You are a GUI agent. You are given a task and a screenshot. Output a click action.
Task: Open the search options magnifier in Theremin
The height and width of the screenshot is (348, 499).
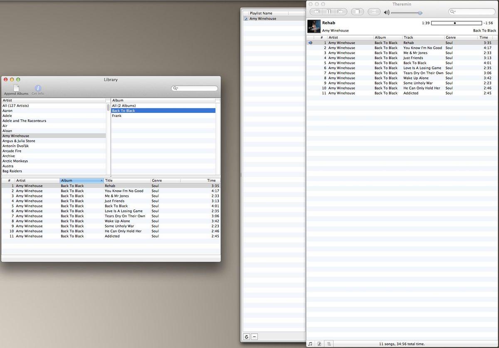(x=453, y=12)
